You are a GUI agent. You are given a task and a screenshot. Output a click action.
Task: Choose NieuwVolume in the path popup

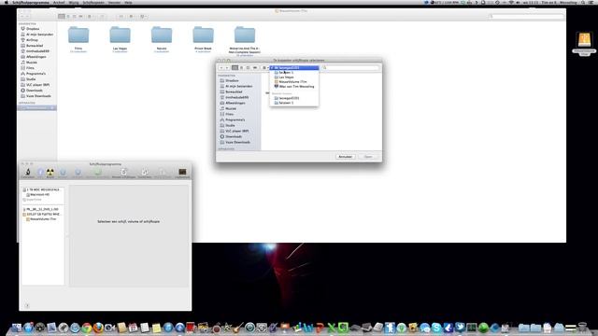tap(294, 81)
